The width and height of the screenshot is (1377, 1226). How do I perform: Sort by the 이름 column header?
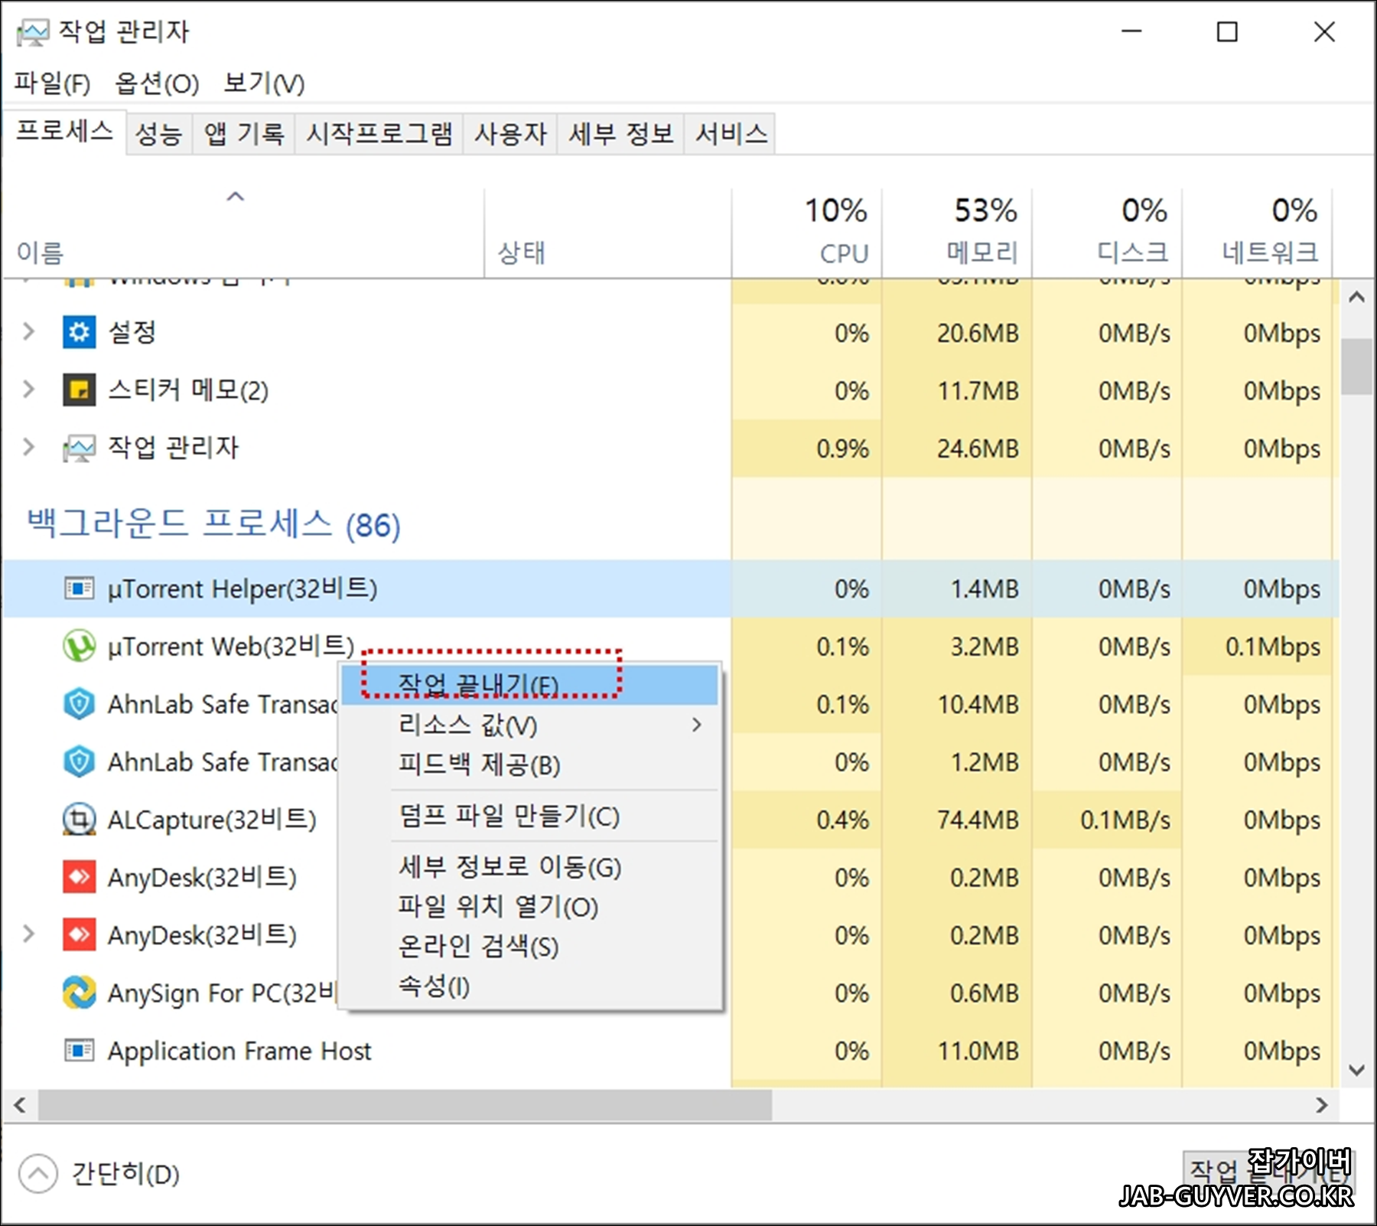click(243, 233)
